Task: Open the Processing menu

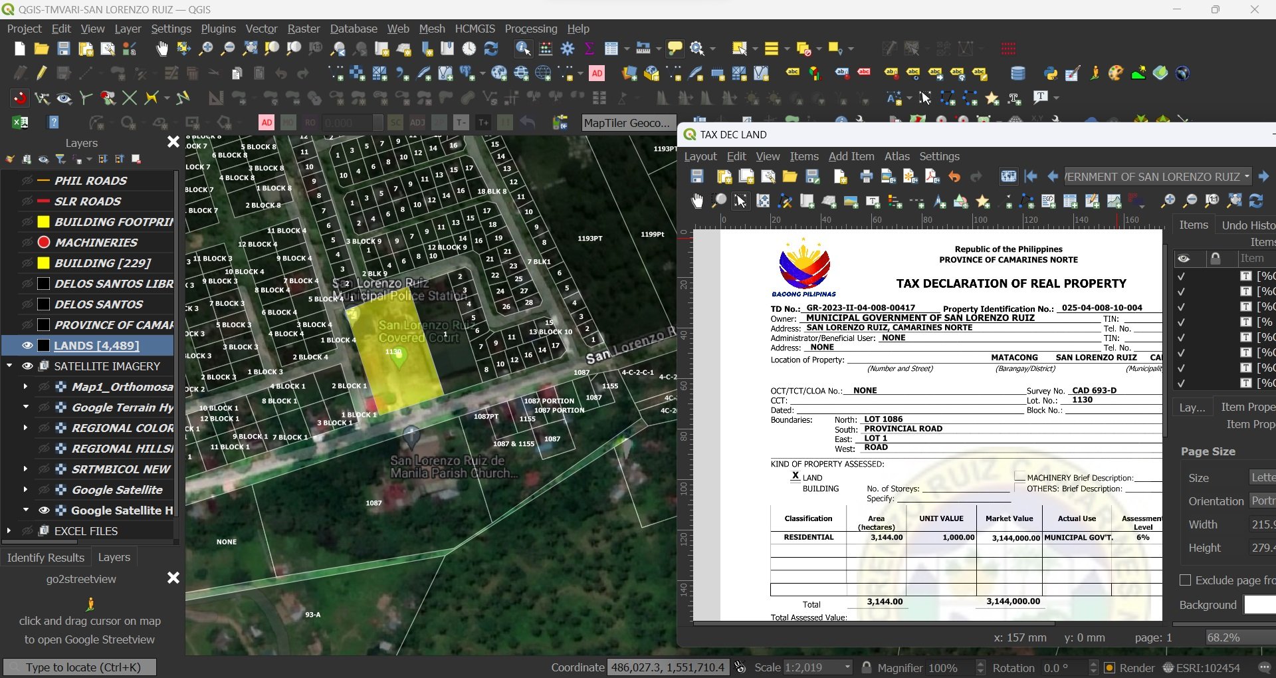Action: point(531,29)
